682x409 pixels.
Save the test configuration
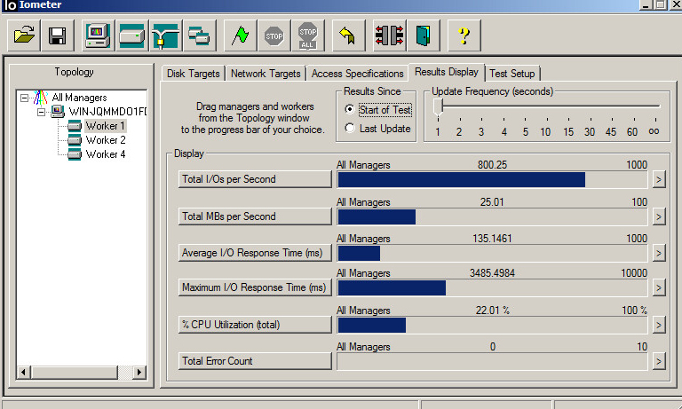coord(58,35)
